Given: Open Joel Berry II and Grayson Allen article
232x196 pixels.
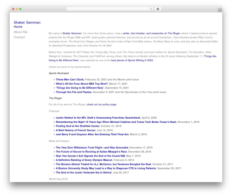Looking at the screenshot, I should click(x=92, y=134).
